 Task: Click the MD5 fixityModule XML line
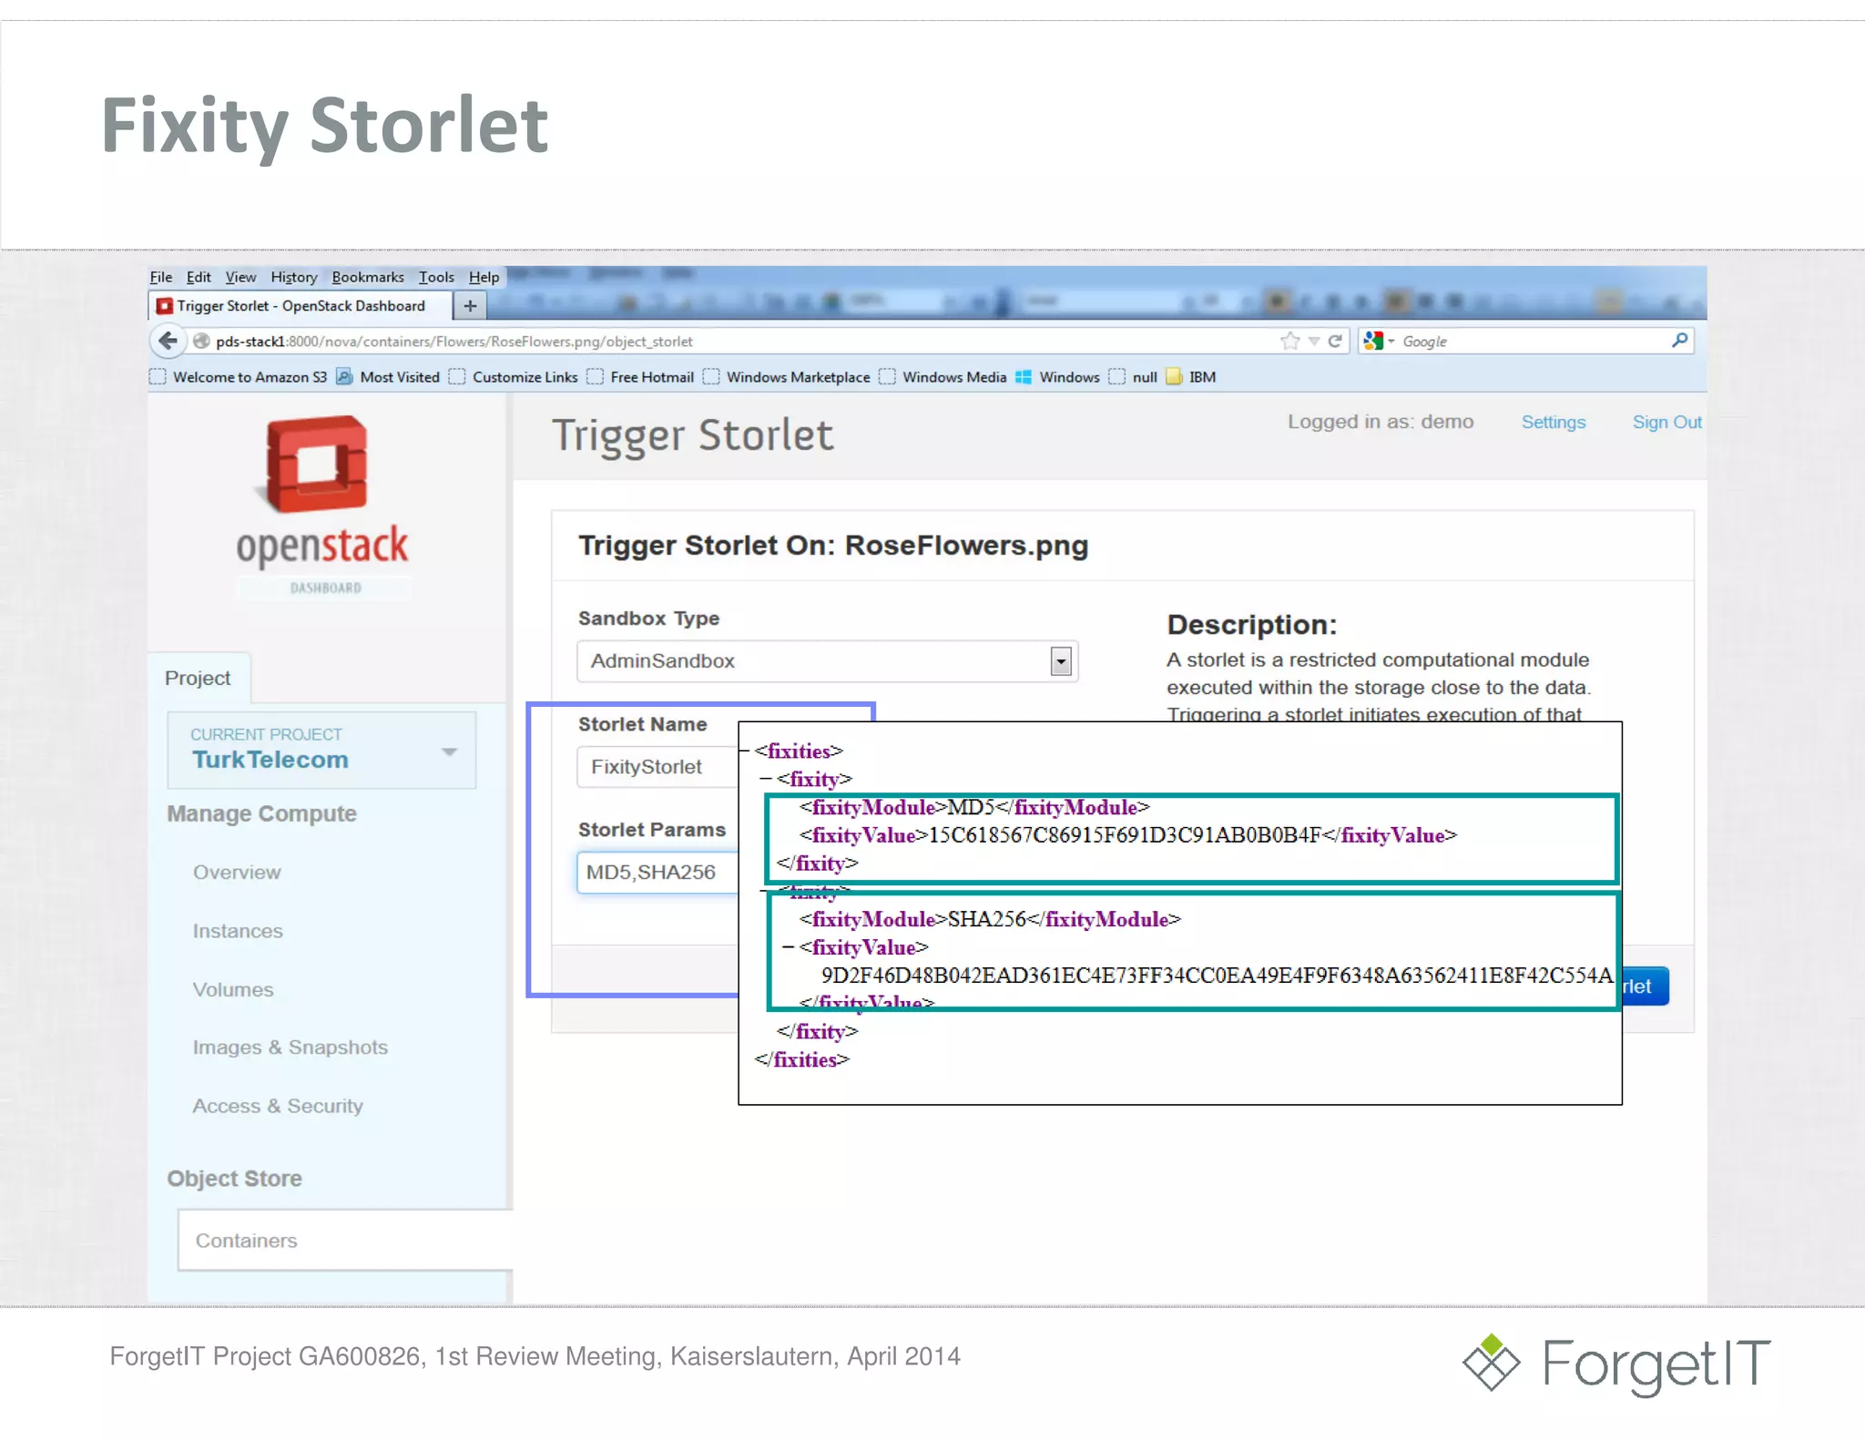coord(974,808)
